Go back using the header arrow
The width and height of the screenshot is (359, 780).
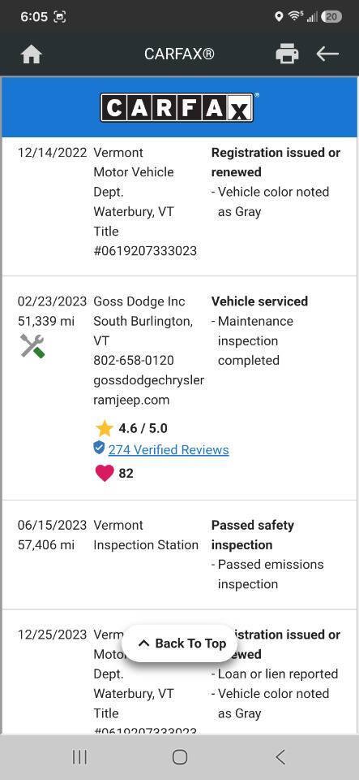tap(327, 54)
